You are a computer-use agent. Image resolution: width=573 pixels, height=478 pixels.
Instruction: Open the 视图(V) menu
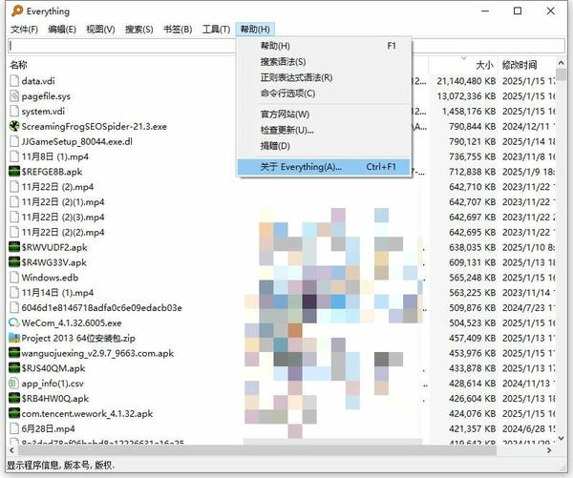(x=100, y=30)
